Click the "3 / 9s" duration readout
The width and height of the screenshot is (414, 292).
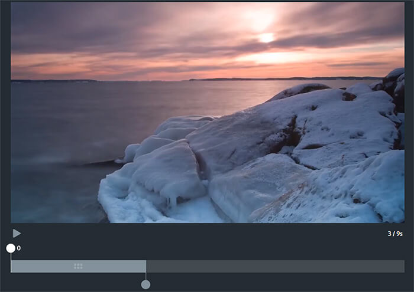click(x=395, y=234)
